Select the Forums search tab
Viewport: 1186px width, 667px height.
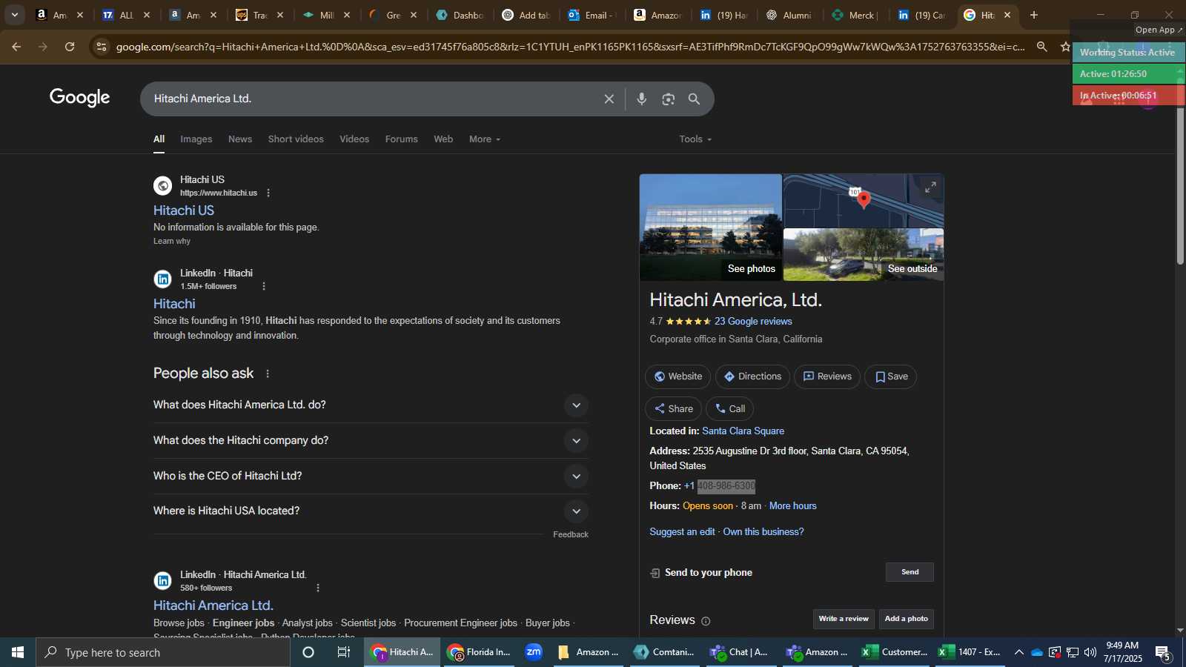pos(401,139)
